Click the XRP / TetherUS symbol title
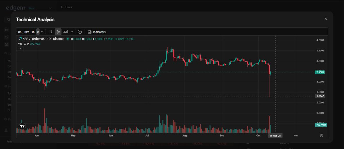Image resolution: width=344 pixels, height=149 pixels. click(43, 39)
